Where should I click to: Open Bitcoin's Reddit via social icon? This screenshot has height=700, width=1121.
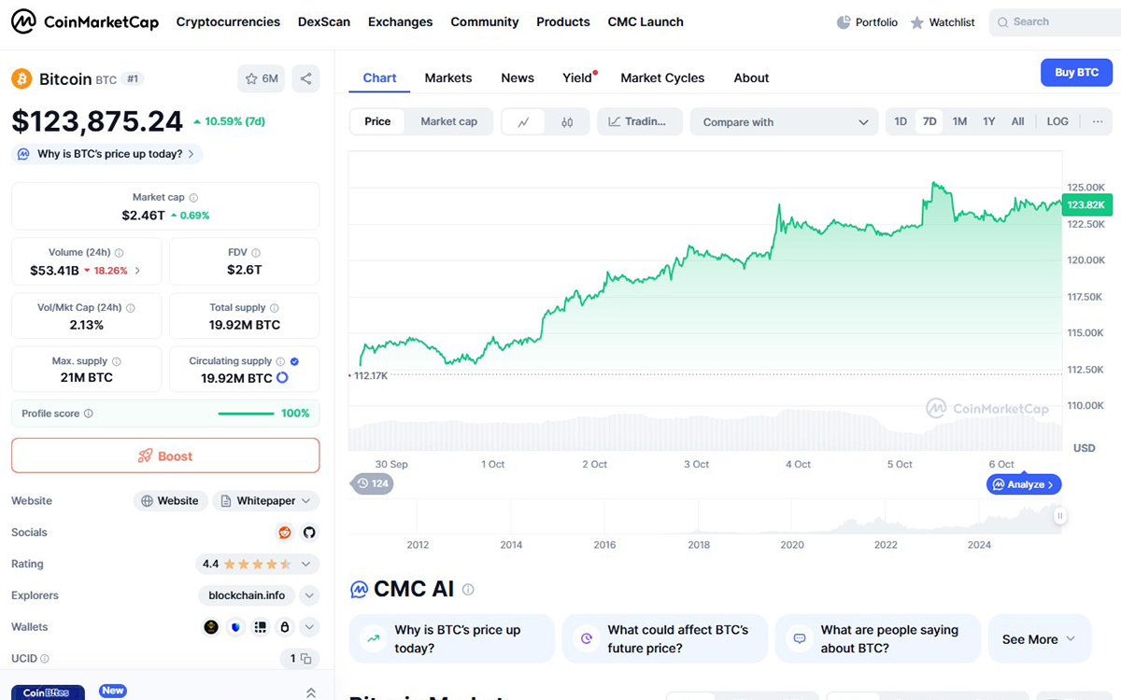pos(284,532)
